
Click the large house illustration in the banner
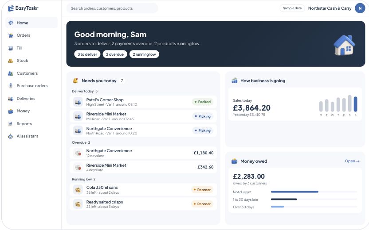tap(344, 45)
